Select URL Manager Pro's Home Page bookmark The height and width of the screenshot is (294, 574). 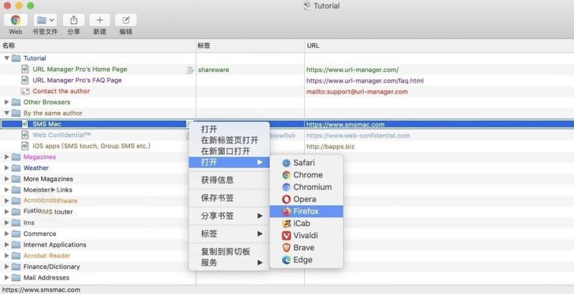pos(80,69)
